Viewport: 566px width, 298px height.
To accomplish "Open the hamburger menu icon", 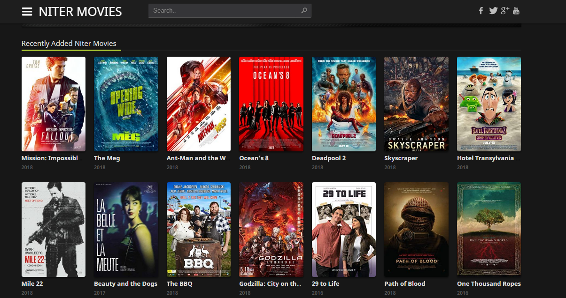I will pos(27,11).
